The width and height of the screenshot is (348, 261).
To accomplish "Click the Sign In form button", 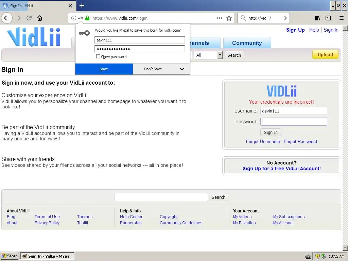I will click(x=271, y=133).
